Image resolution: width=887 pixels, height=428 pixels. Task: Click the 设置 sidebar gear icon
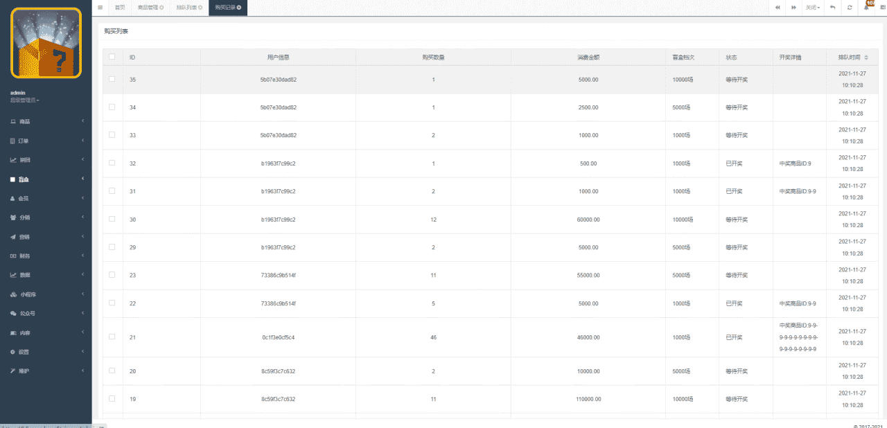[13, 352]
